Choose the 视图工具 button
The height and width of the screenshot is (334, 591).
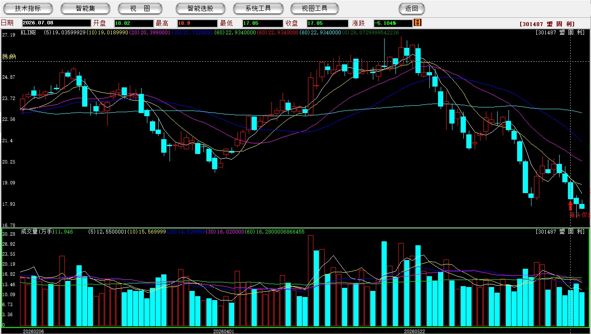[x=315, y=9]
